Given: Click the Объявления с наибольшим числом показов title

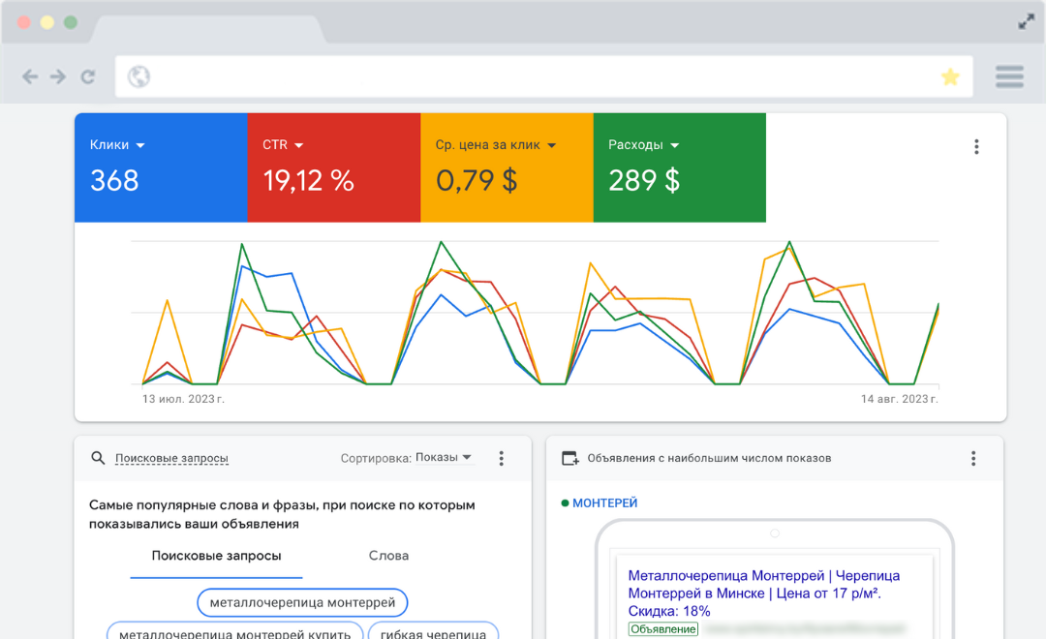Looking at the screenshot, I should coord(709,458).
